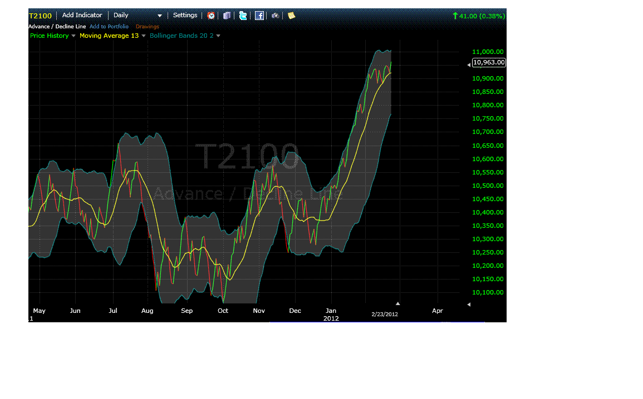Expand the Moving Average 13 dropdown arrow

144,36
